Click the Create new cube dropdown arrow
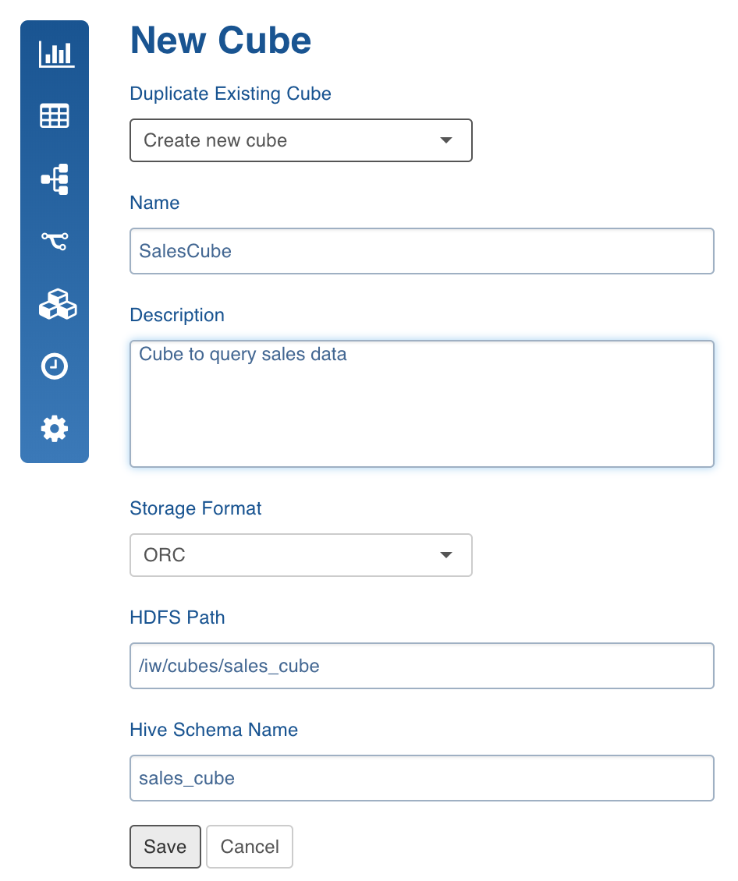The height and width of the screenshot is (881, 738). pyautogui.click(x=445, y=140)
